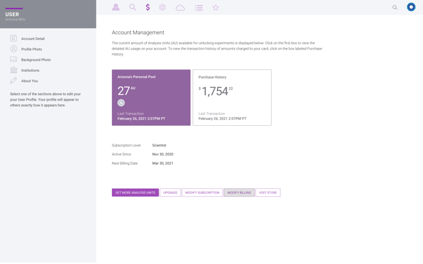Open the user profile icon in top navigation
The image size is (423, 264).
[x=116, y=7]
